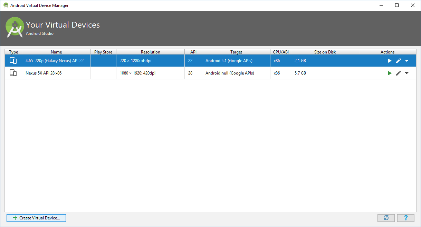The image size is (421, 227).
Task: Edit the Nexus 5X API 28 device
Action: [x=398, y=73]
